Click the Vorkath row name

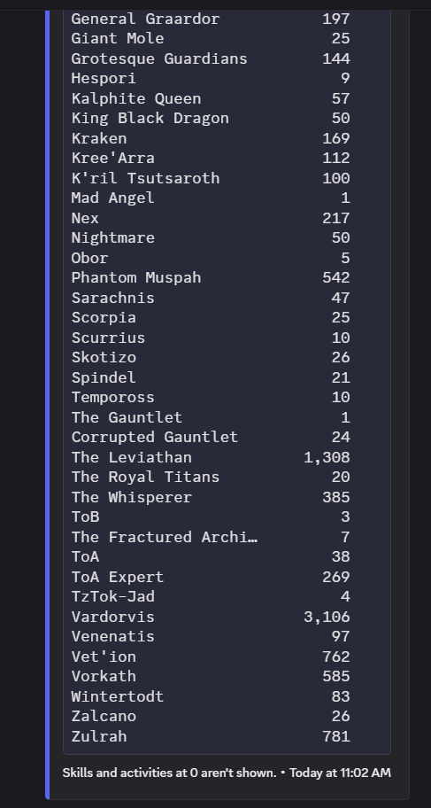(x=104, y=676)
